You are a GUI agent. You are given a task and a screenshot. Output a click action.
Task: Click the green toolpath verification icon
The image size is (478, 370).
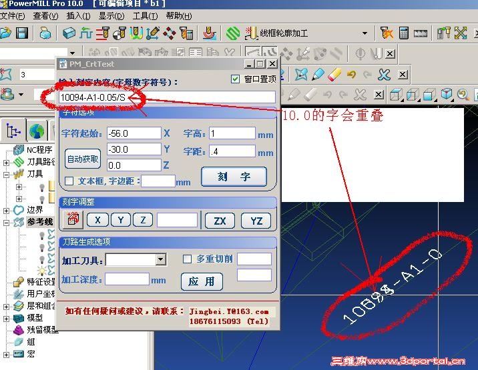click(x=233, y=33)
